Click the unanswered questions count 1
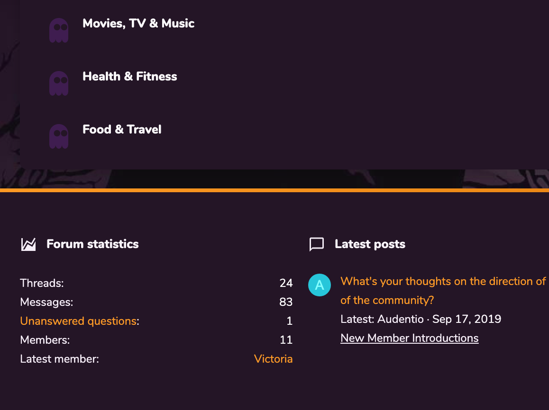This screenshot has width=549, height=410. pos(289,321)
